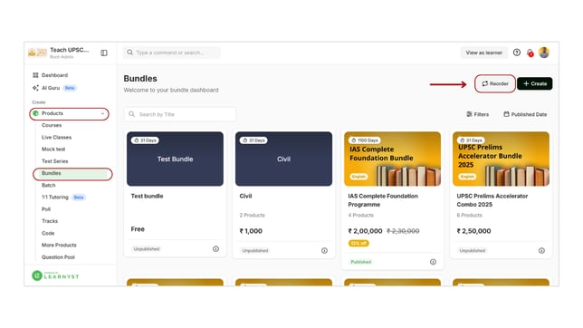
Task: Click View as learner button
Action: [483, 53]
